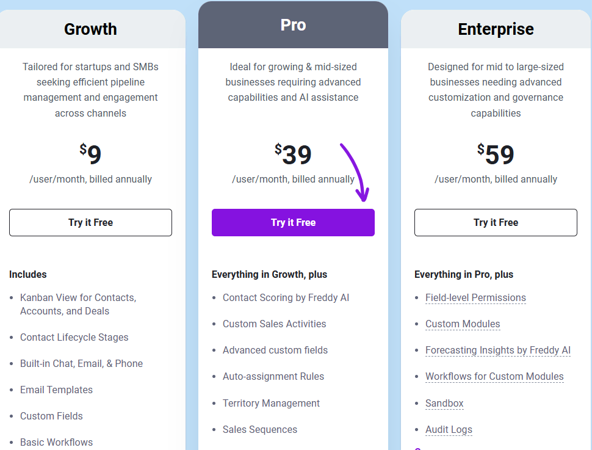The height and width of the screenshot is (450, 592).
Task: Click Workflows for Custom Modules link
Action: [494, 377]
